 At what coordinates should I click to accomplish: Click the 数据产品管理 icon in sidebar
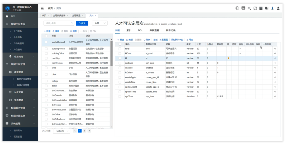pyautogui.click(x=7, y=64)
